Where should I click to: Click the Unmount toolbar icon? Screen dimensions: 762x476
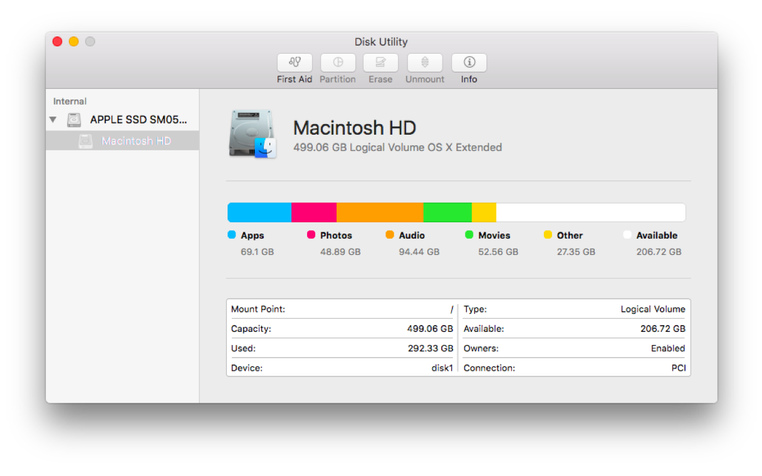[425, 63]
